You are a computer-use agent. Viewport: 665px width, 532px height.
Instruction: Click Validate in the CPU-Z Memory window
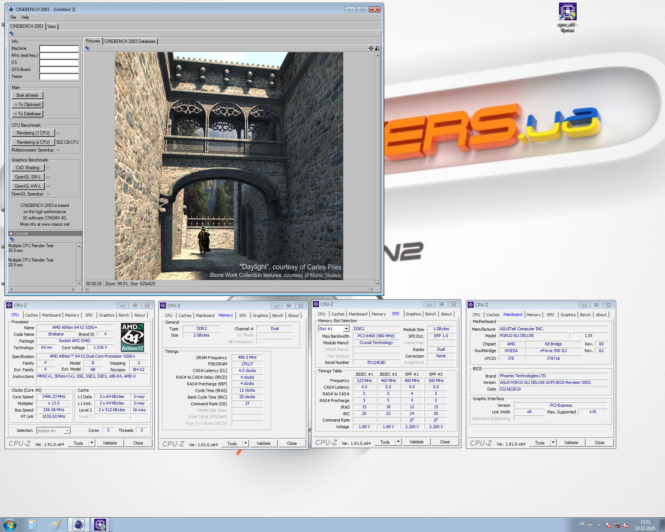(263, 443)
